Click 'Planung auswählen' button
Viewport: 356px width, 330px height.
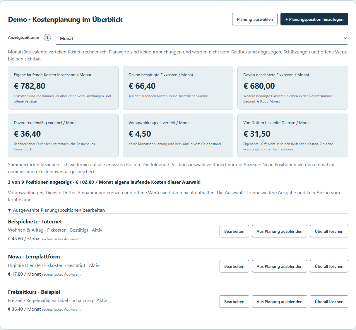[x=255, y=19]
